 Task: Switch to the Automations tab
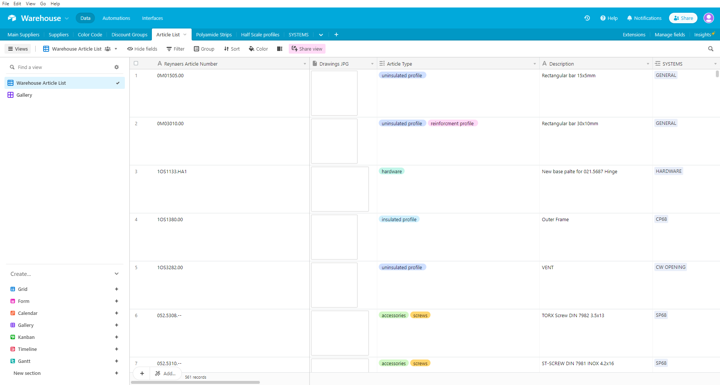(116, 18)
